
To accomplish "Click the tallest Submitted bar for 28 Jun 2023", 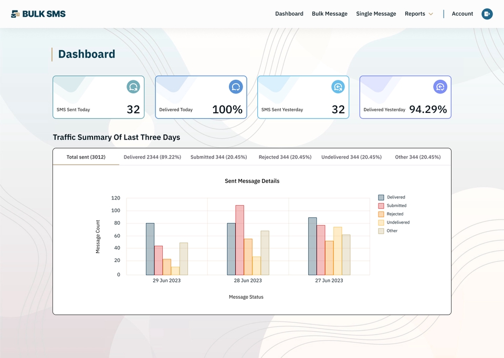I will pos(240,240).
